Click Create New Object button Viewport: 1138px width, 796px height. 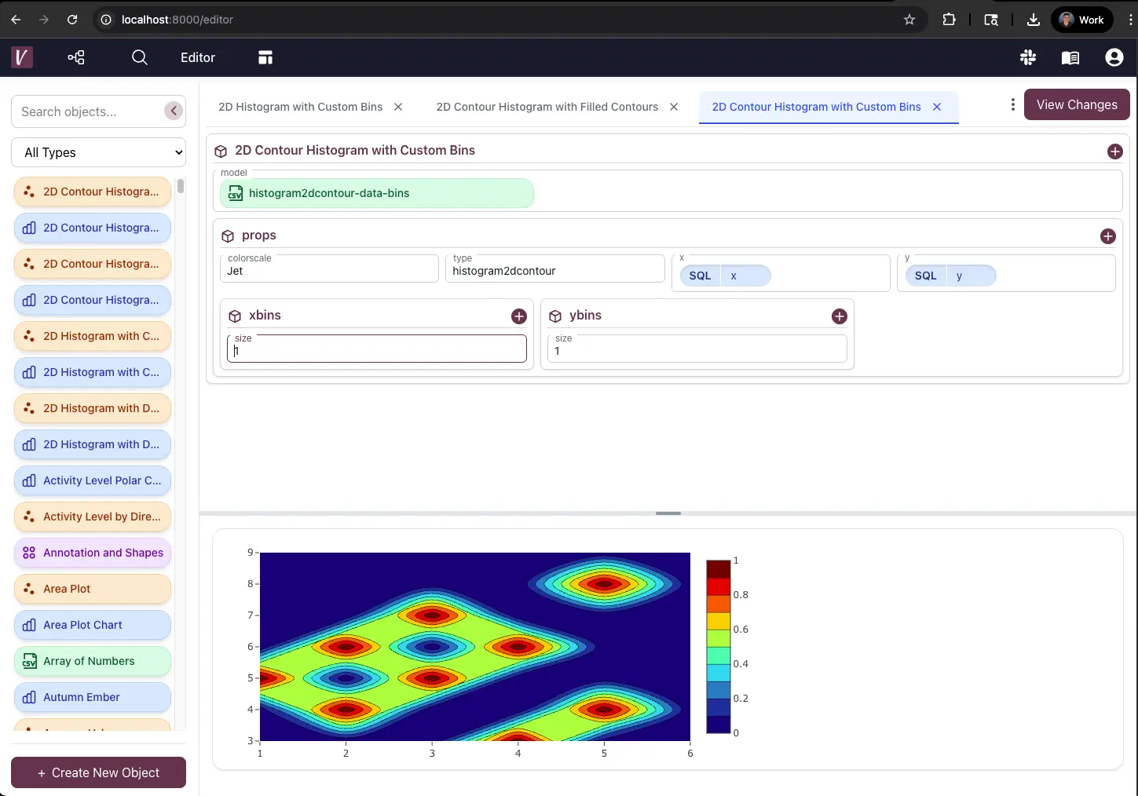click(x=98, y=772)
